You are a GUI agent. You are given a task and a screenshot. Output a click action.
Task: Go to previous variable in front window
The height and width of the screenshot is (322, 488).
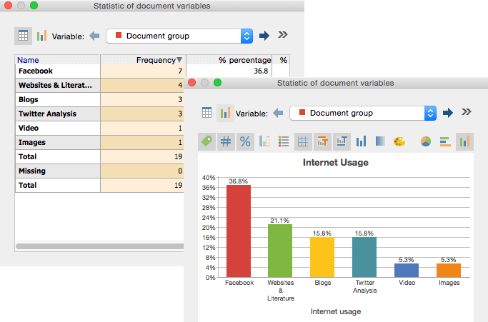278,113
